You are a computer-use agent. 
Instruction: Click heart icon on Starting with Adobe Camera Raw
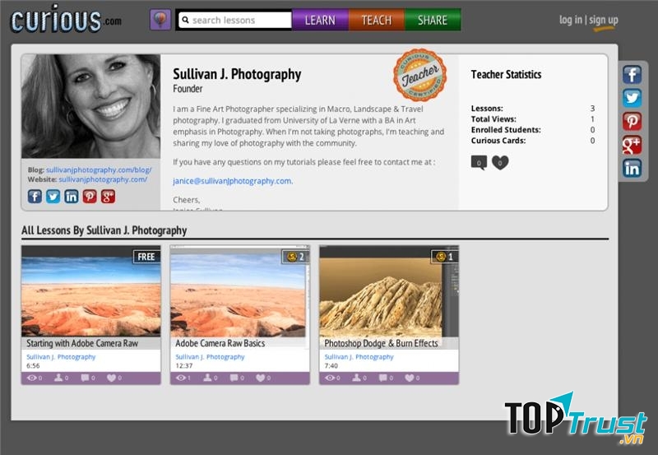(x=111, y=378)
